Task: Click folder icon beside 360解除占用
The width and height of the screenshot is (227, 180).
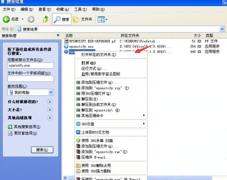Action: tap(78, 165)
